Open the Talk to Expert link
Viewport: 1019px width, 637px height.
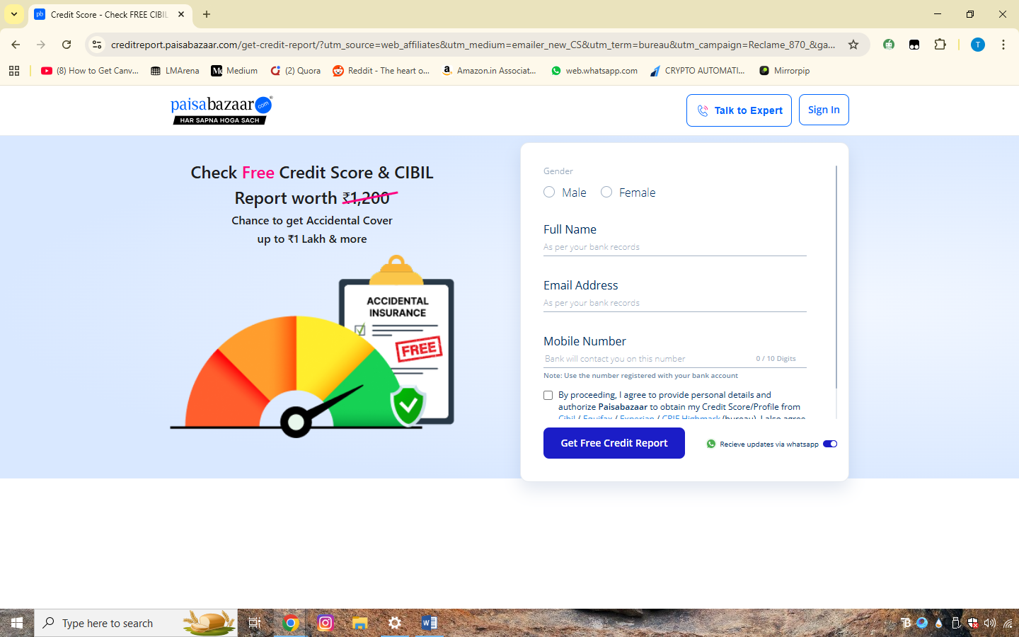tap(739, 110)
